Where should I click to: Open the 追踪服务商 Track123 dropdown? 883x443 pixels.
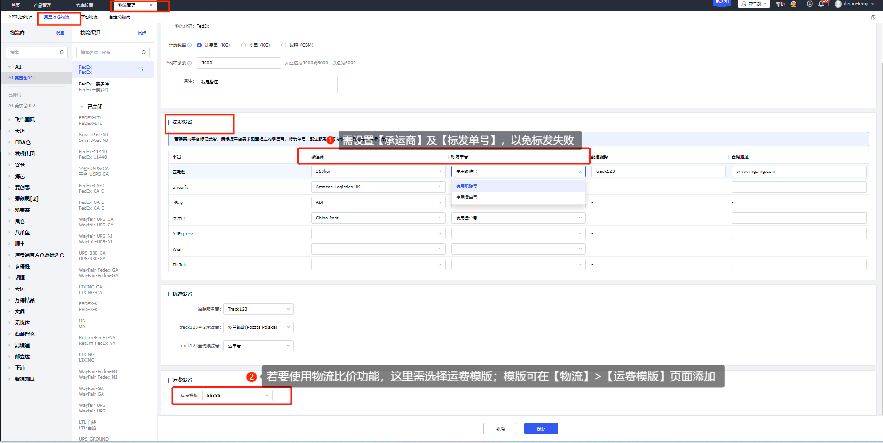258,309
